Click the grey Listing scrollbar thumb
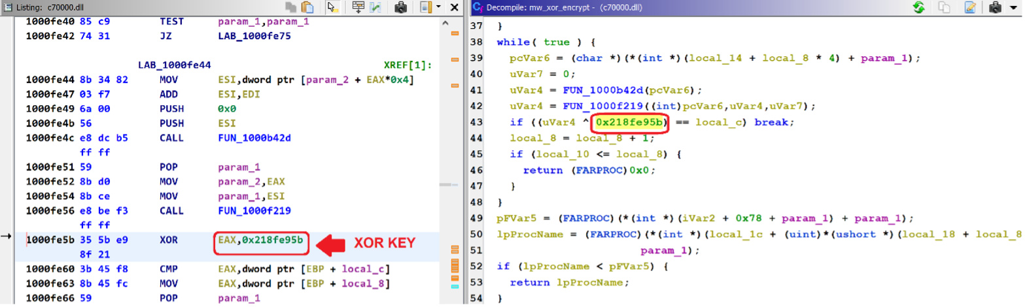The height and width of the screenshot is (307, 1025). [x=446, y=185]
